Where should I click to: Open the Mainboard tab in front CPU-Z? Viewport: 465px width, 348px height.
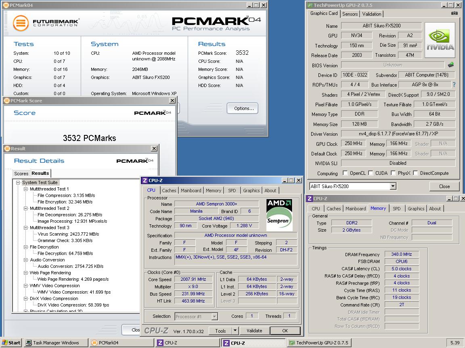[x=191, y=191]
